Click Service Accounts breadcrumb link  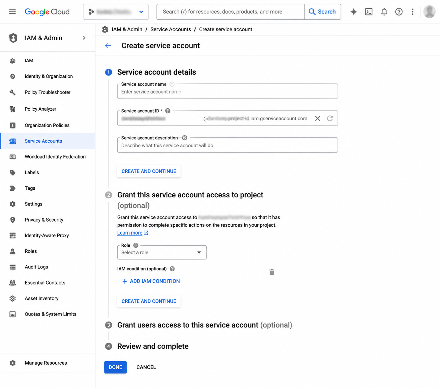[x=171, y=29]
